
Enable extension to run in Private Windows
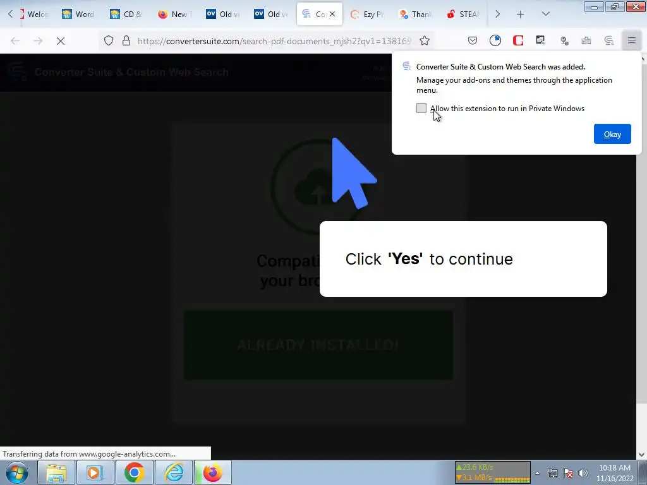[421, 108]
